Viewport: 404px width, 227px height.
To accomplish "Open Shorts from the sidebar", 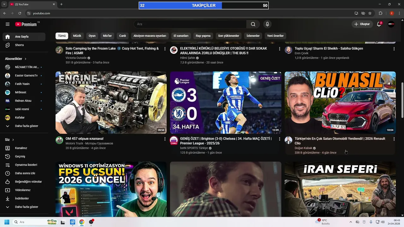I will tap(24, 45).
